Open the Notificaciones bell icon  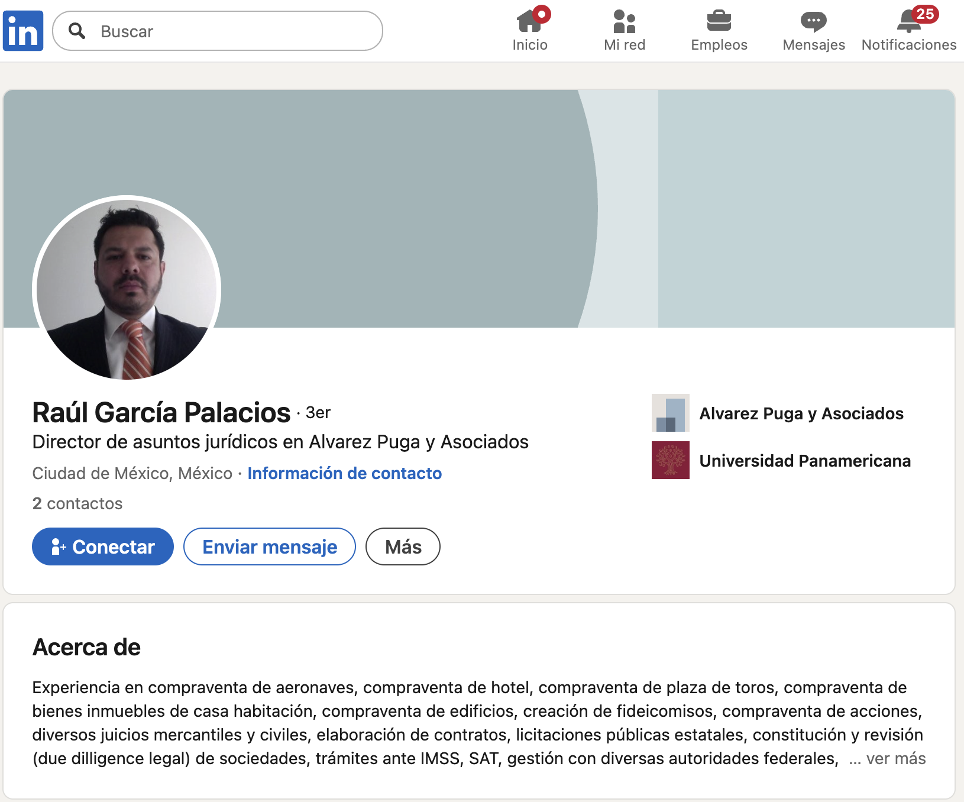908,22
